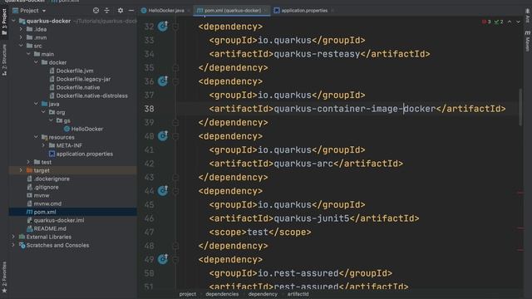Toggle the 1: Project tool window
The image size is (532, 299).
tap(4, 22)
